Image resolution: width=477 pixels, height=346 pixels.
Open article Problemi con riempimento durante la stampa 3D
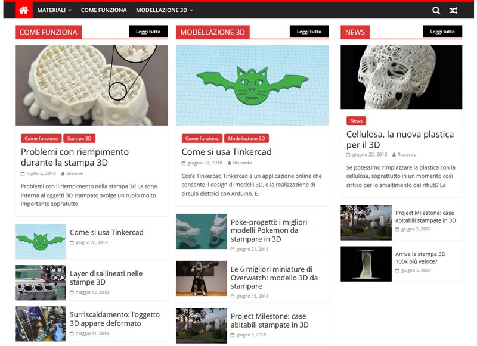coord(75,157)
